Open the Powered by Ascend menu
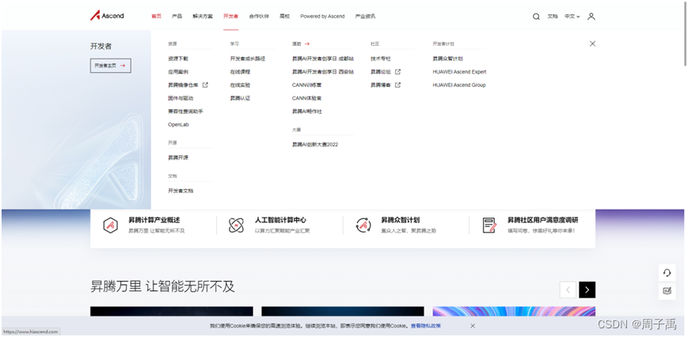The width and height of the screenshot is (688, 337). point(322,16)
